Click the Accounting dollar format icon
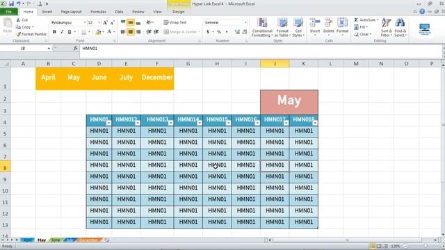The width and height of the screenshot is (445, 250). coord(208,32)
